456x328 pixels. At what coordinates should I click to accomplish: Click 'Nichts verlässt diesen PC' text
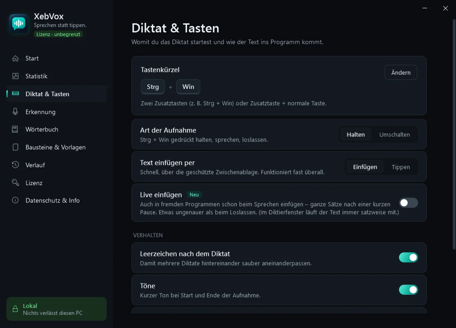53,313
